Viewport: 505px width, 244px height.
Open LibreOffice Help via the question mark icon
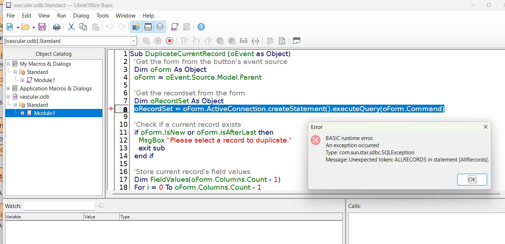pyautogui.click(x=201, y=27)
